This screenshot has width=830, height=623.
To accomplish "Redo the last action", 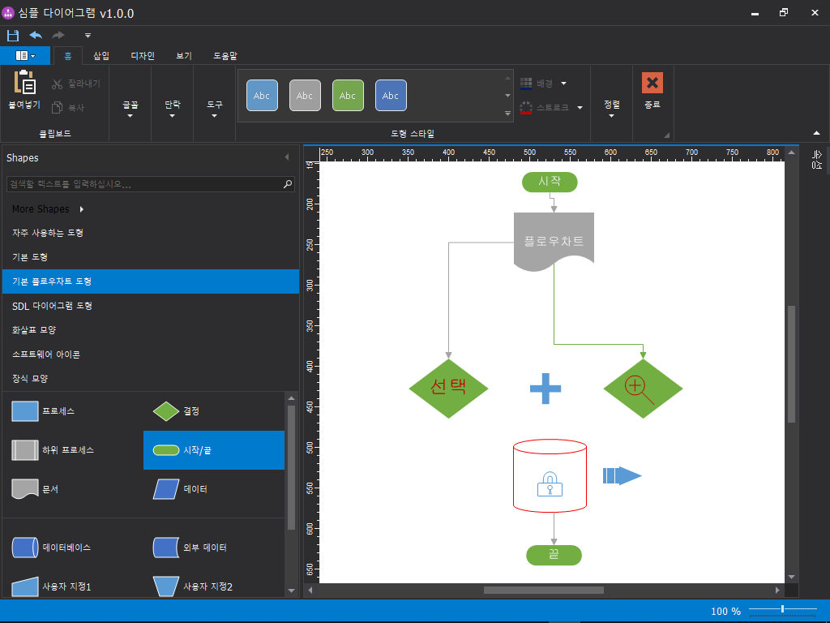I will 58,36.
